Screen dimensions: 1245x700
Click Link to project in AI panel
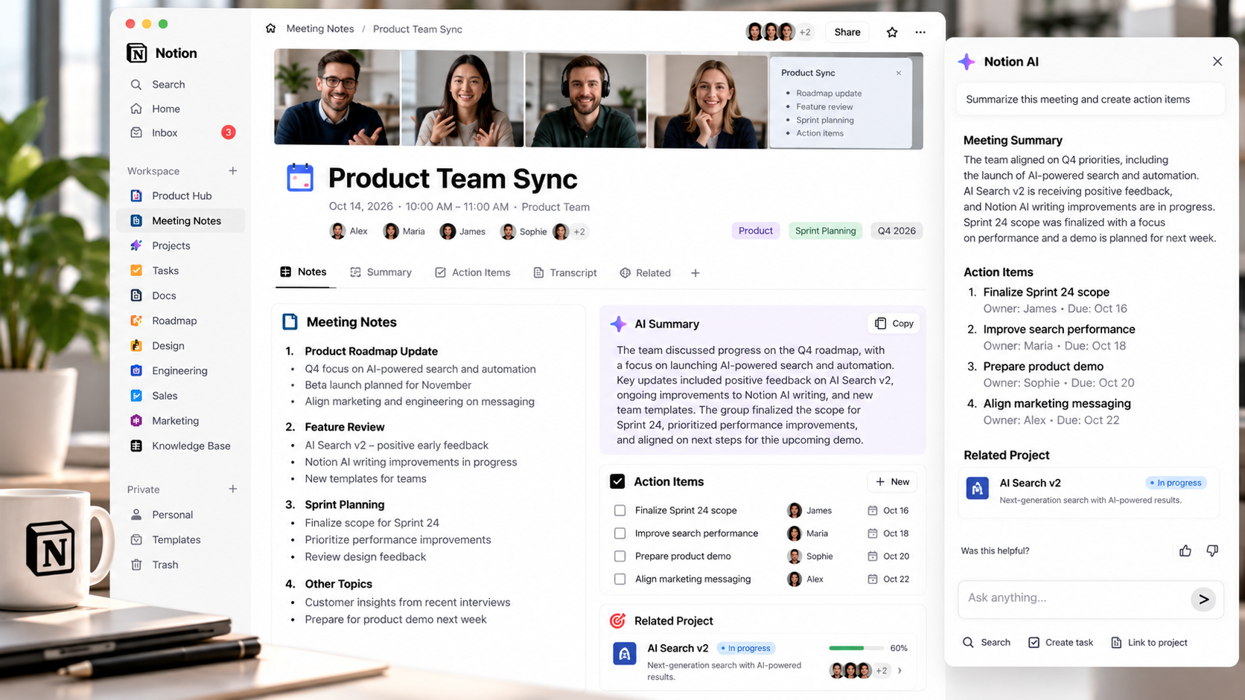coord(1150,642)
